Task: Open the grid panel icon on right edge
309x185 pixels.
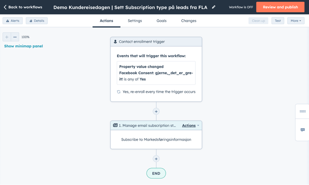Action: pos(302,111)
